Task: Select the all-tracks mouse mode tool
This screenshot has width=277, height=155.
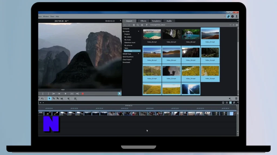Action: click(x=58, y=98)
